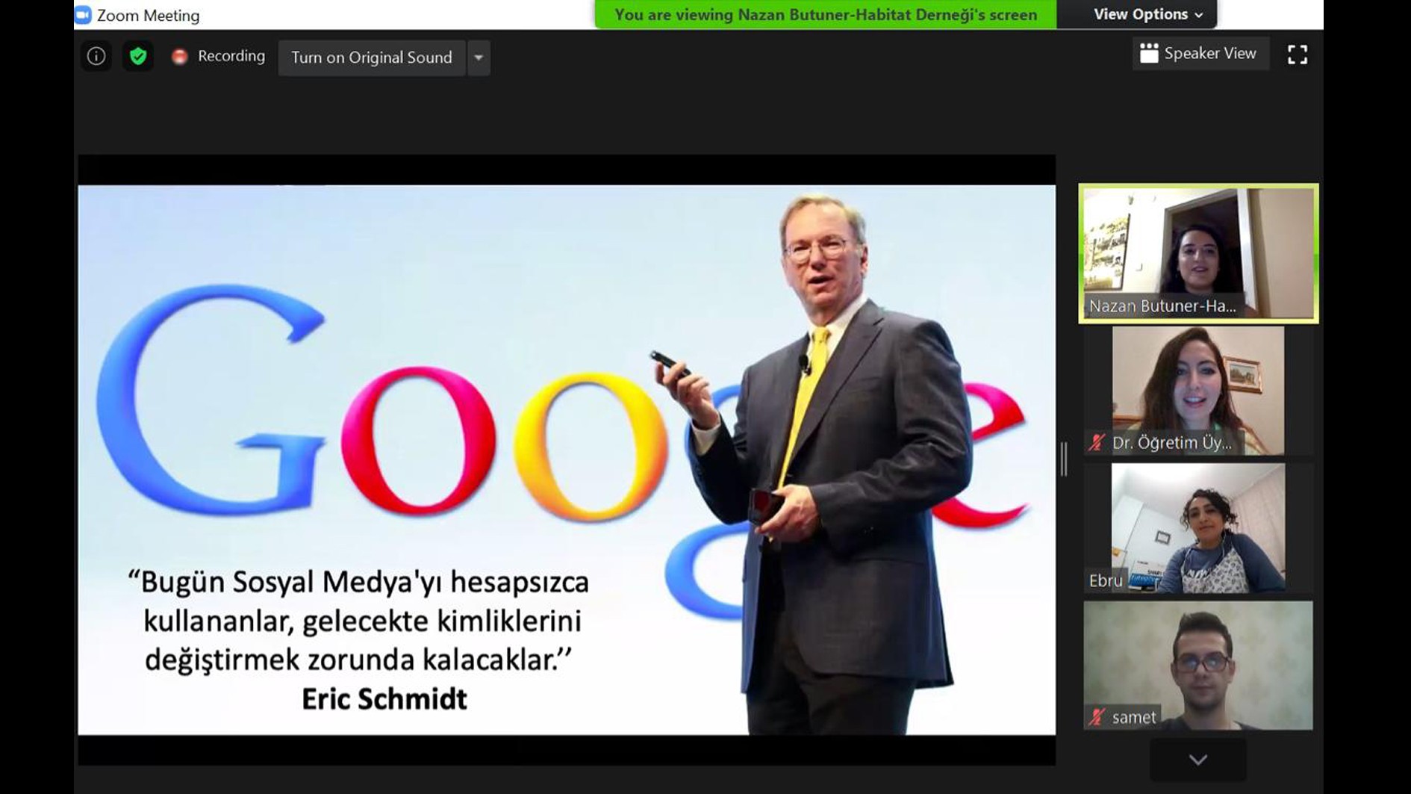This screenshot has width=1411, height=794.
Task: Click the Zoom Meeting app icon
Action: [84, 14]
